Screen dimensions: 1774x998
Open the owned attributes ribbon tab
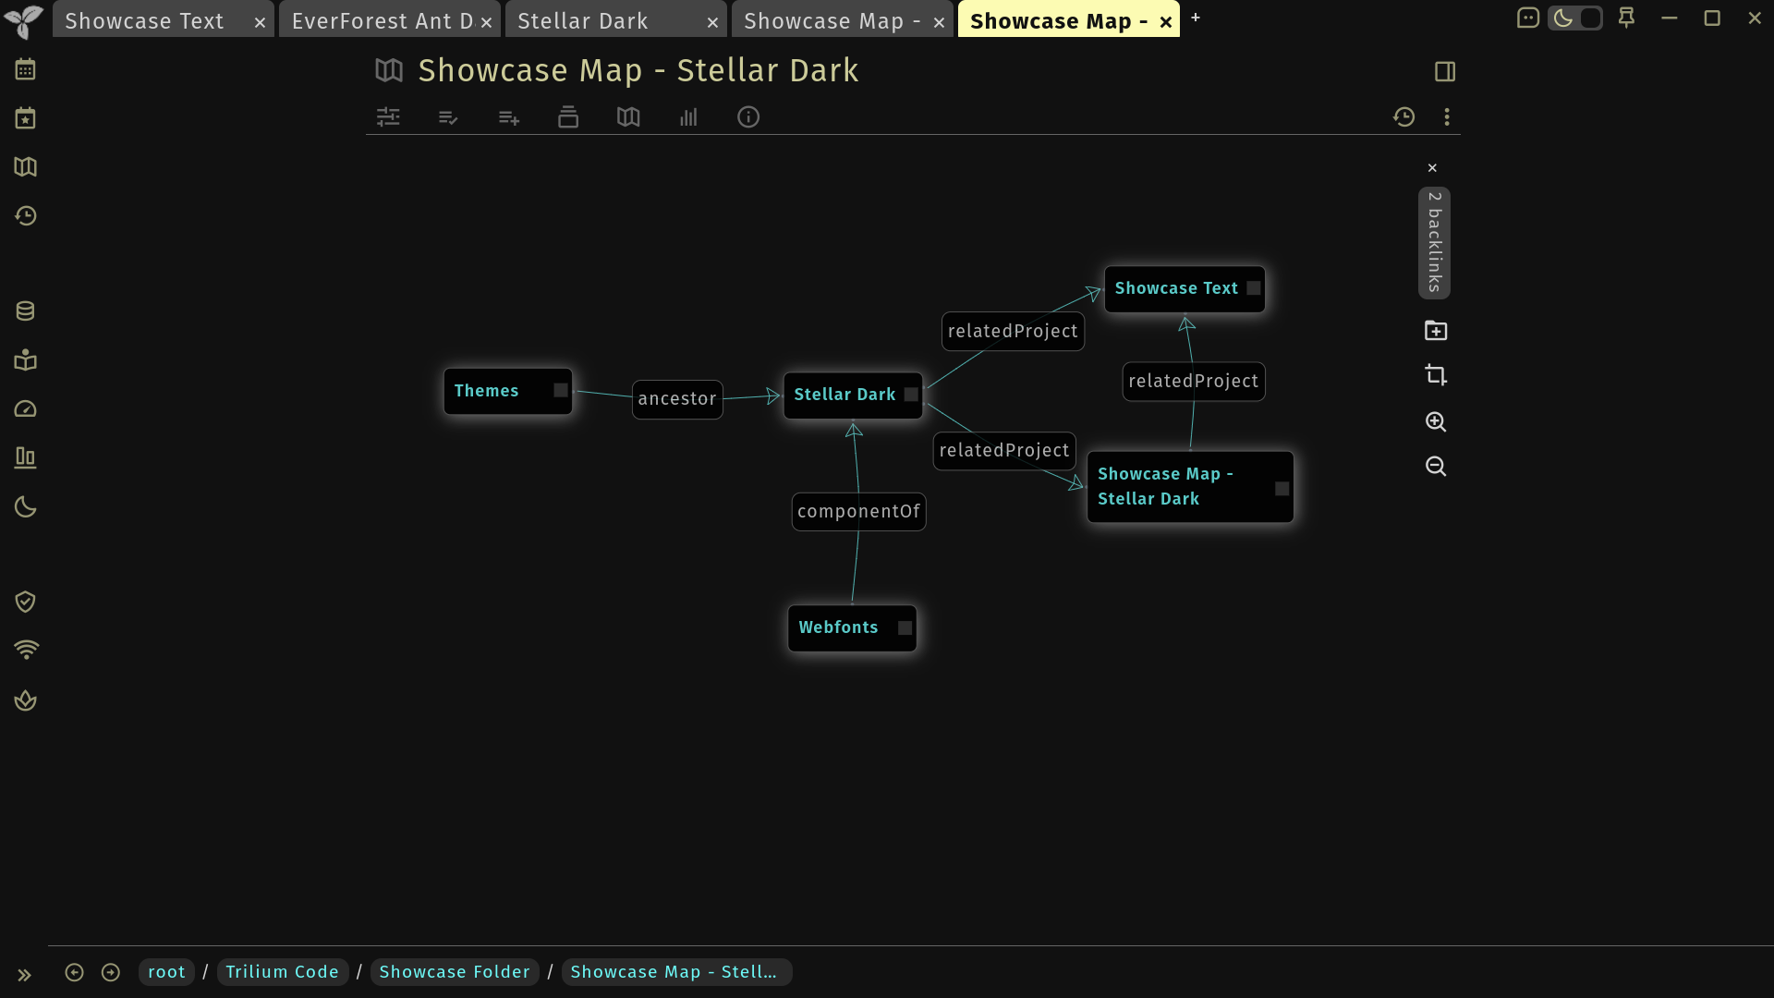click(448, 117)
